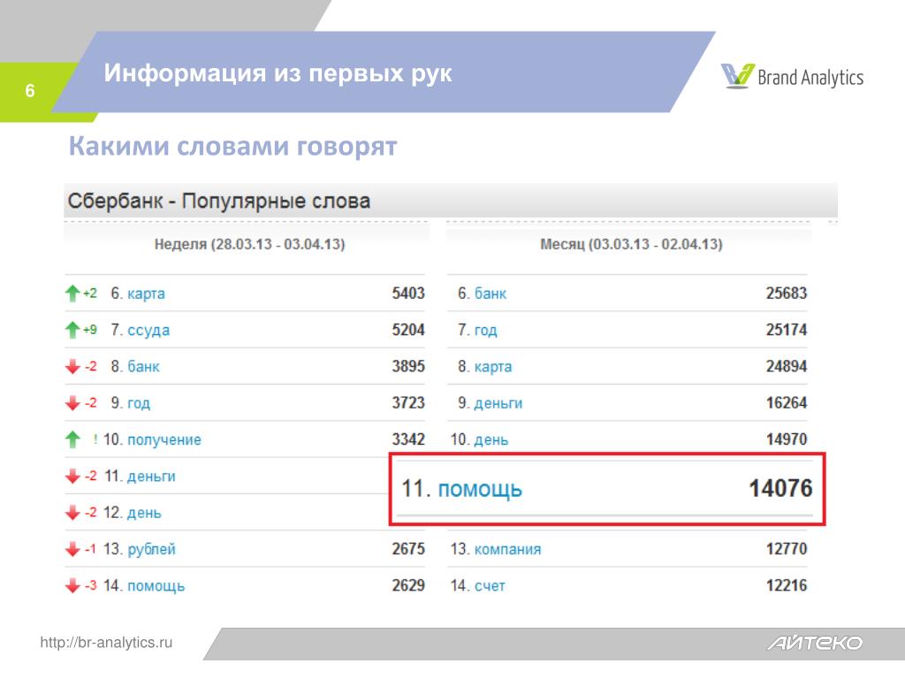Screen dimensions: 905x679
Task: Click the count 25174 in month column
Action: [786, 330]
